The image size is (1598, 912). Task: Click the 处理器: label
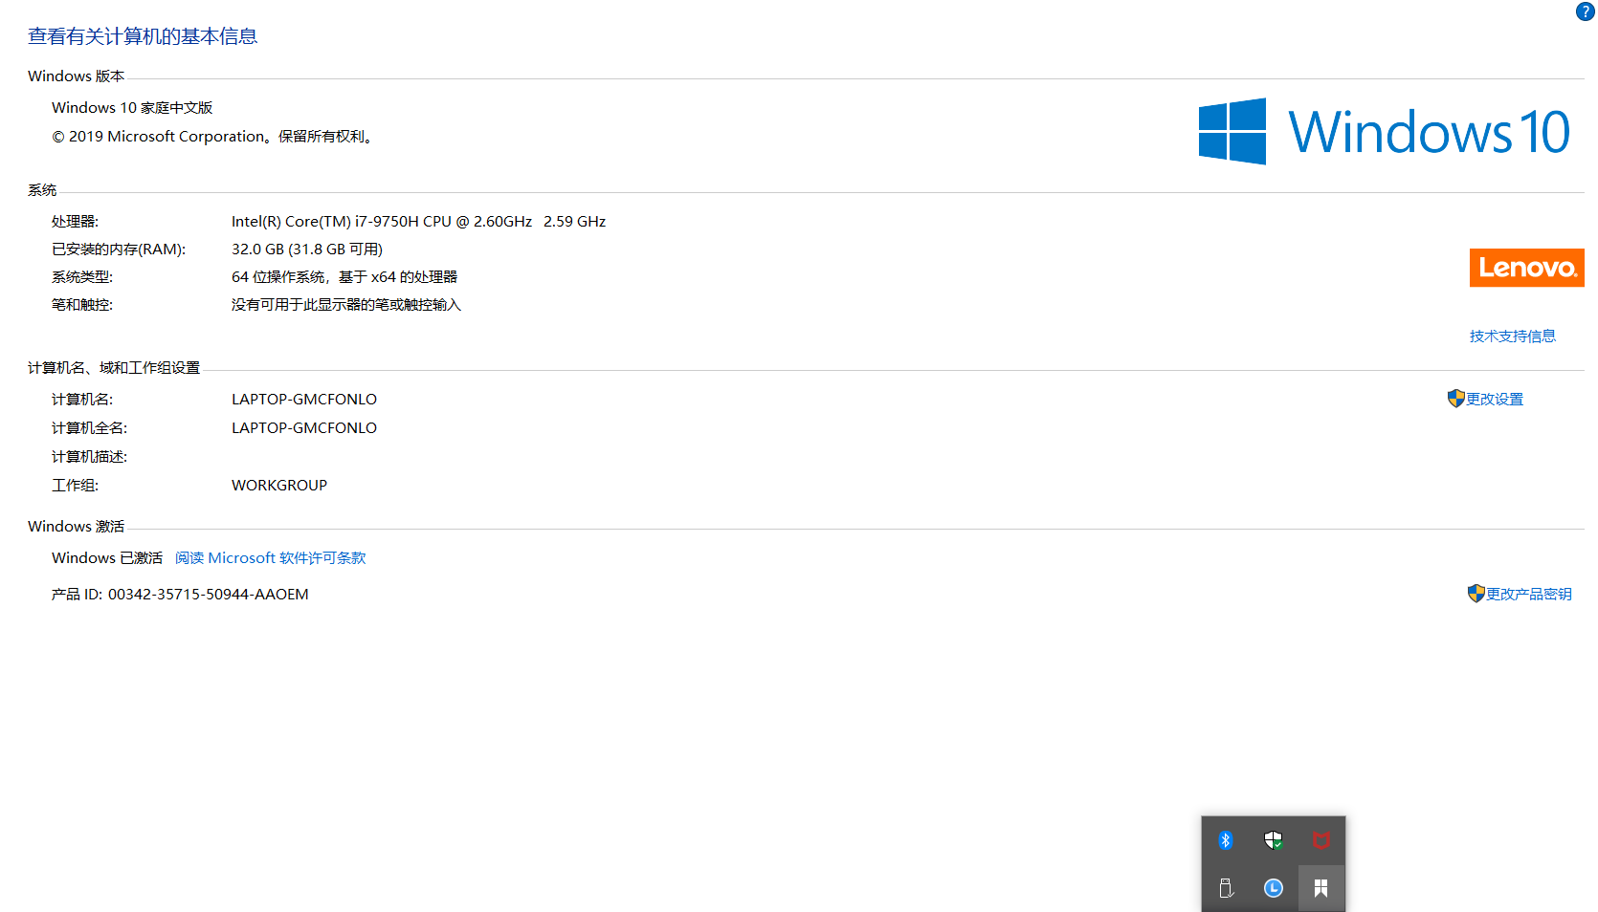tap(75, 221)
